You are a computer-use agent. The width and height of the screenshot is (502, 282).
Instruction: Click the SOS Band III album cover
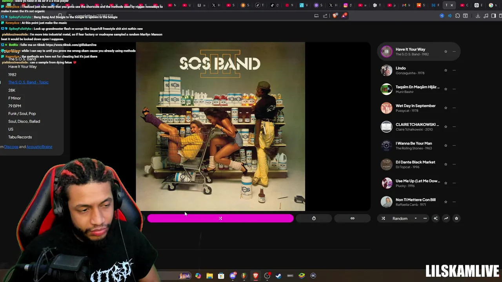click(x=220, y=127)
